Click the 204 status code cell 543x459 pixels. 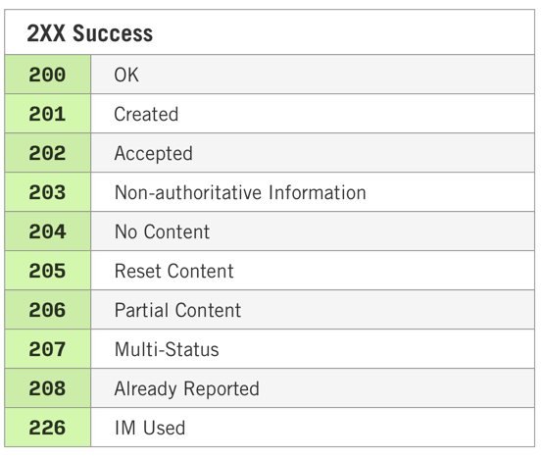[x=48, y=231]
